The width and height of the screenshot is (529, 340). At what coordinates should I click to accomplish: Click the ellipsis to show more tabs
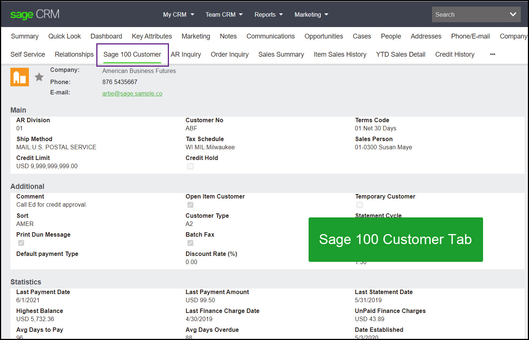492,54
